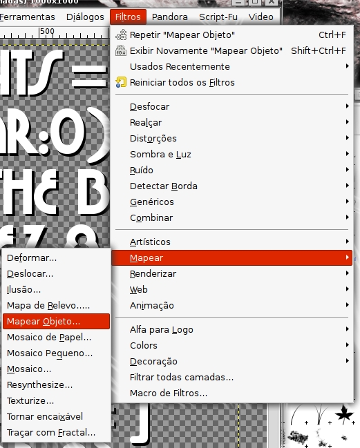Select Macro de Filtros...
This screenshot has height=448, width=360.
point(231,393)
